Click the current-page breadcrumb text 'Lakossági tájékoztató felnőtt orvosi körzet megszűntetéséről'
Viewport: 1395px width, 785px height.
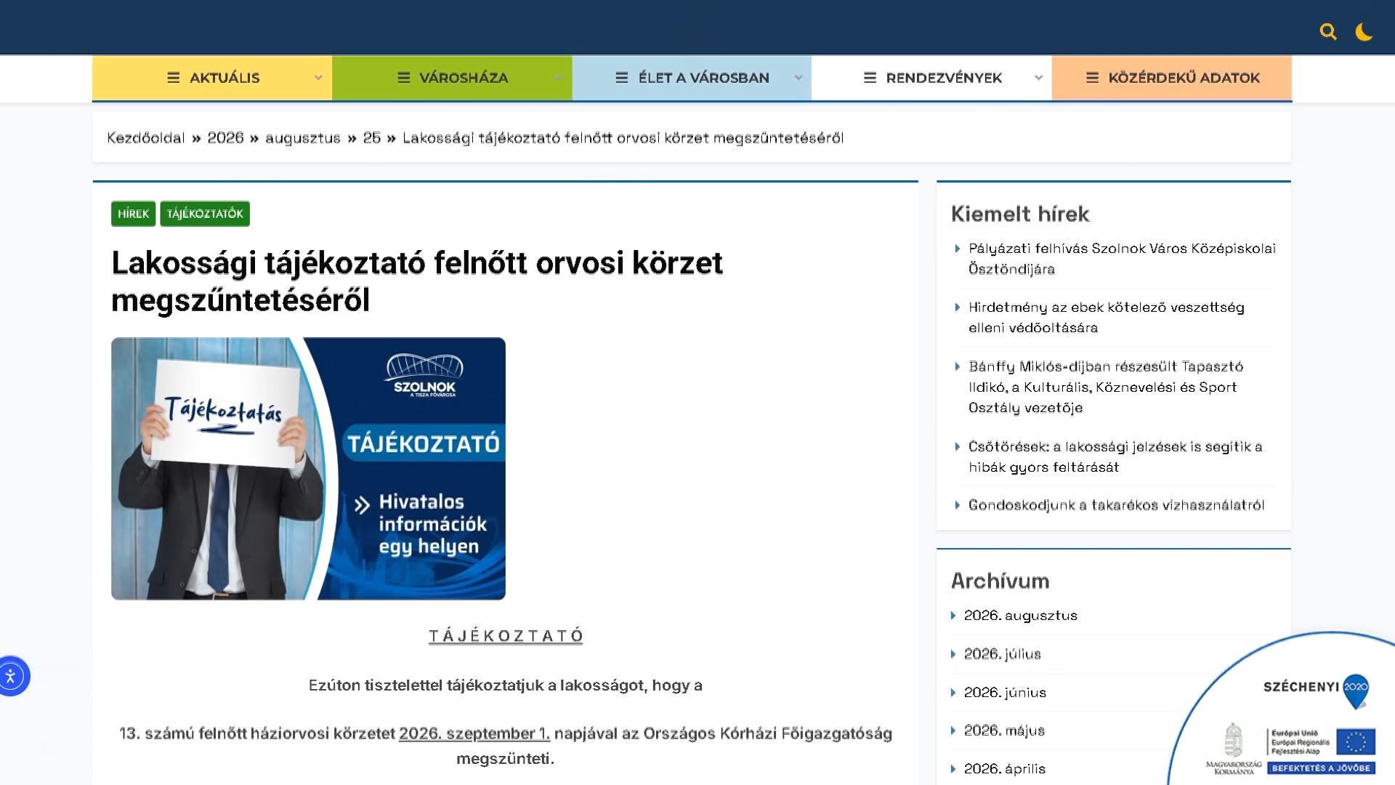click(623, 138)
